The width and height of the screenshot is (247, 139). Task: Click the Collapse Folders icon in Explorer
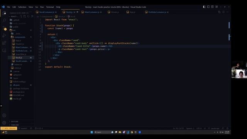(x=32, y=16)
